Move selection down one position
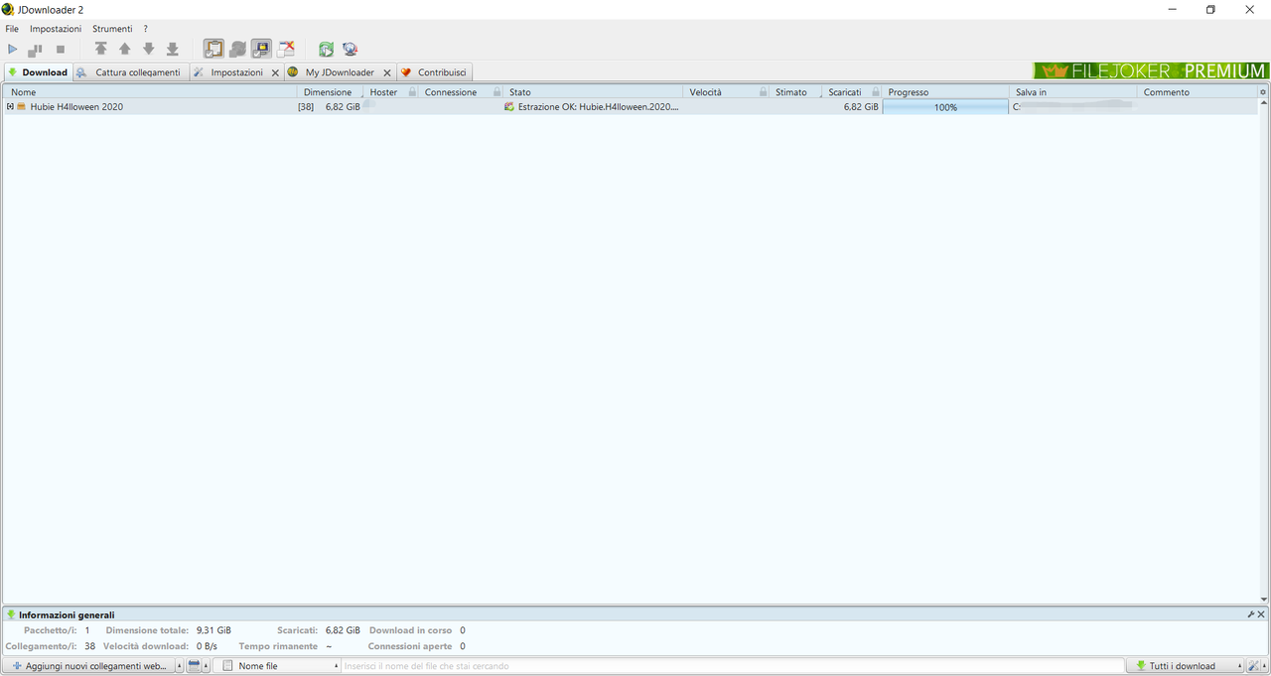 [148, 49]
